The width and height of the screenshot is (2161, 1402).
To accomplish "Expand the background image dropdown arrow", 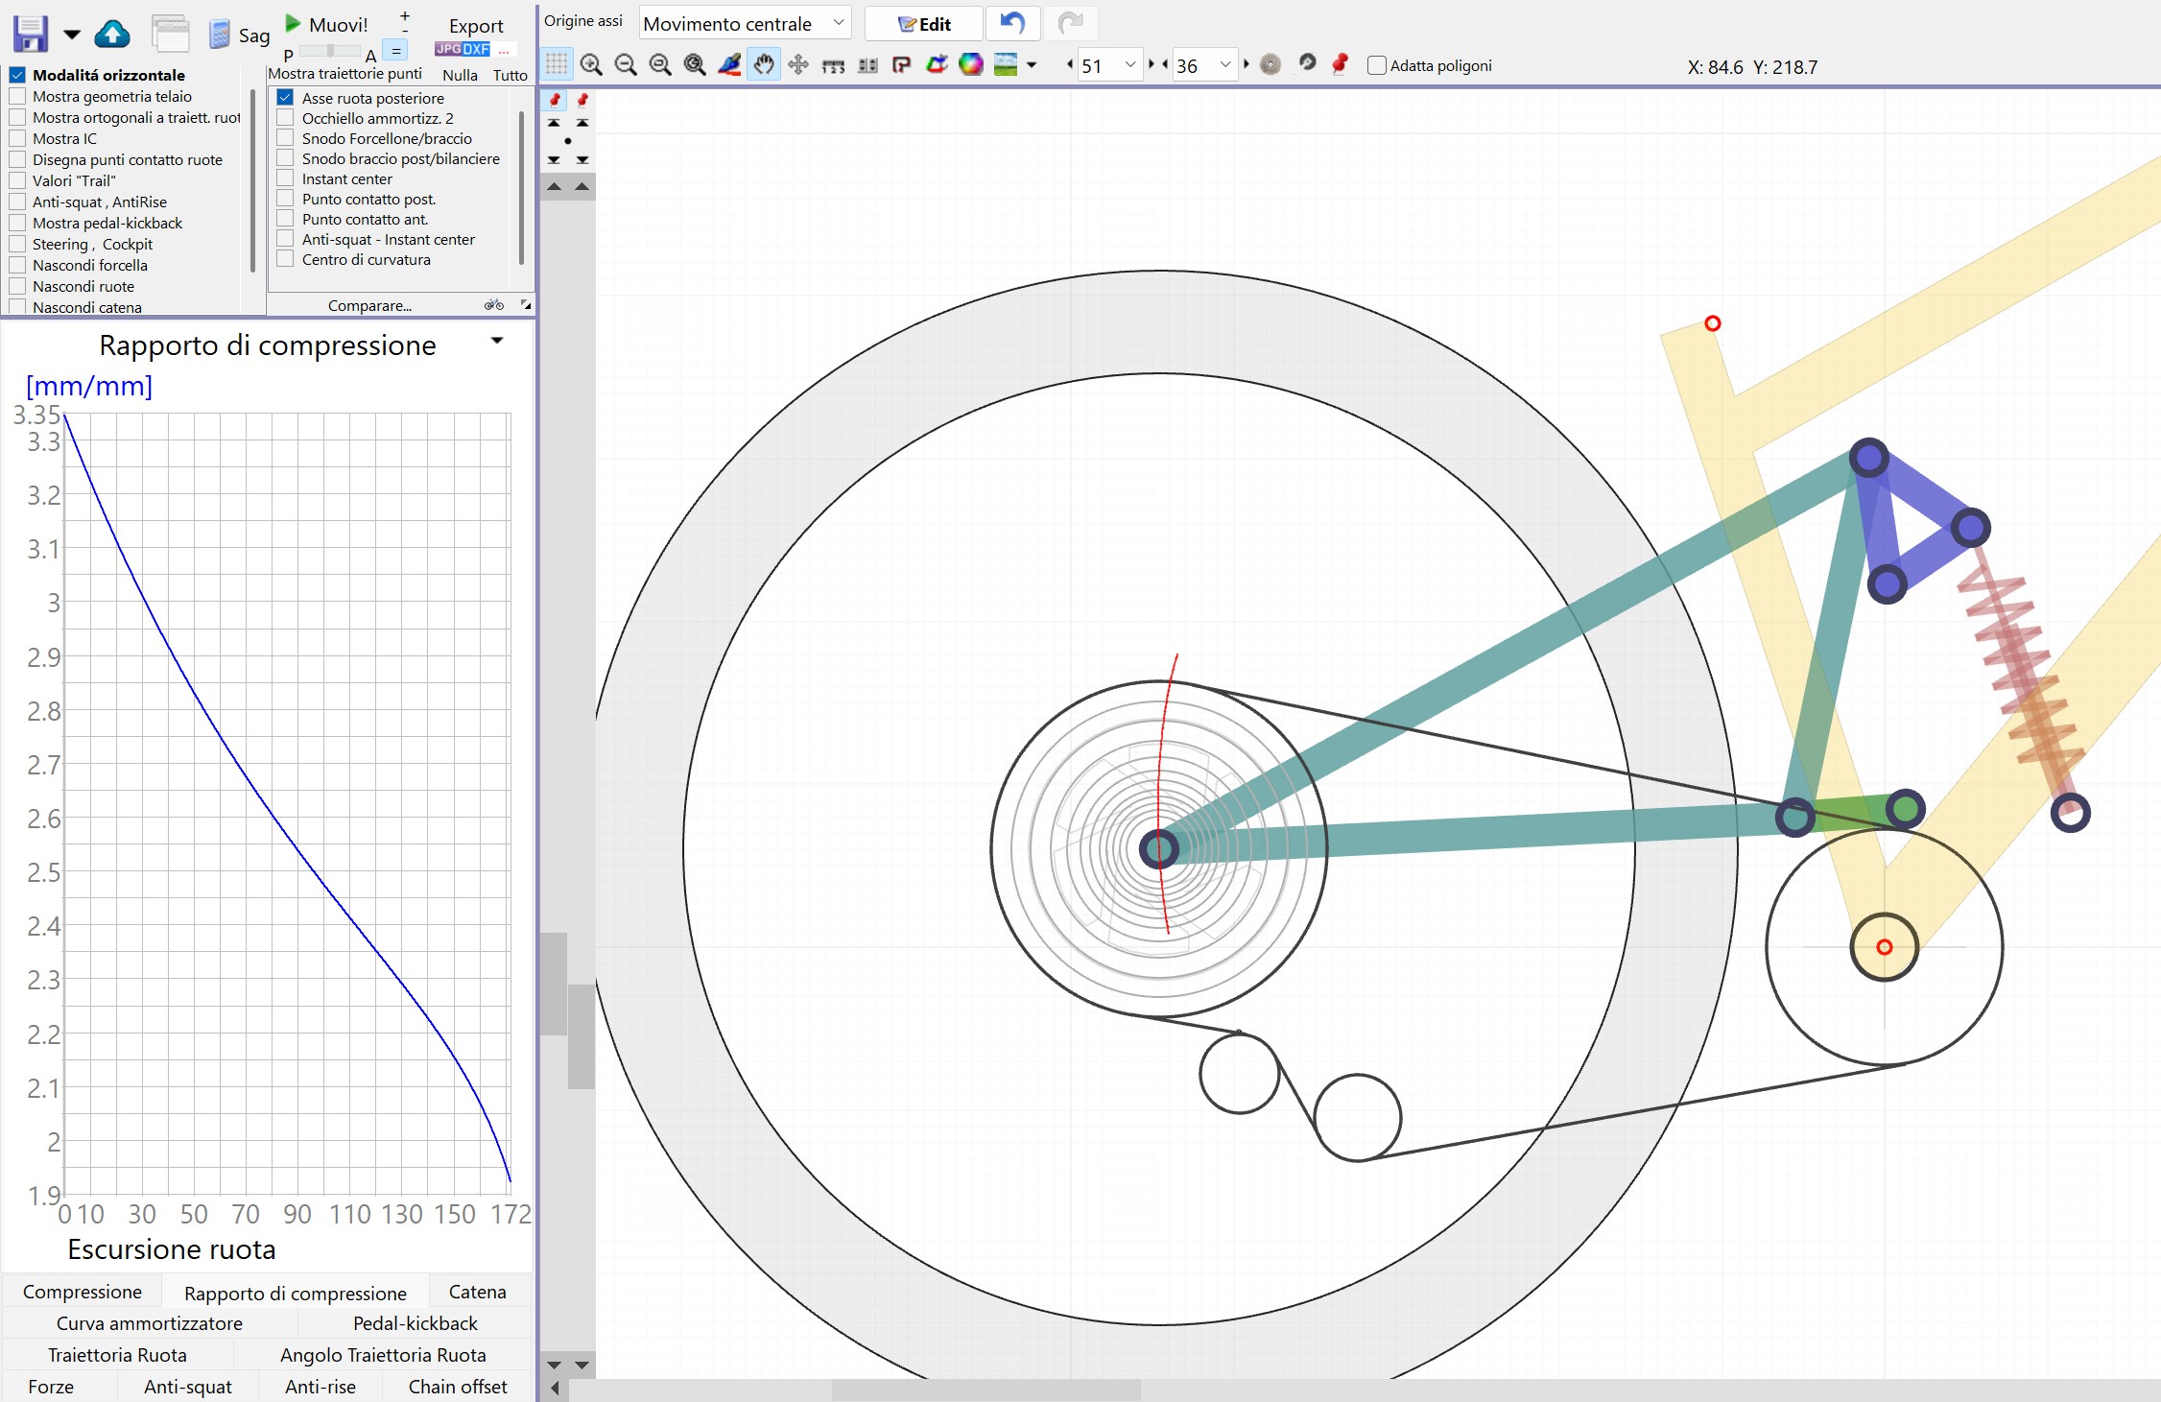I will [x=1032, y=65].
